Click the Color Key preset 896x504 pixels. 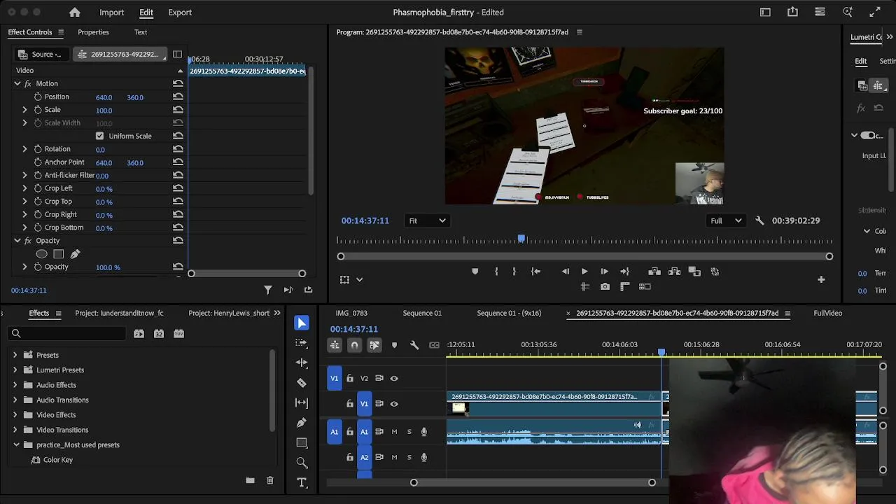tap(58, 460)
